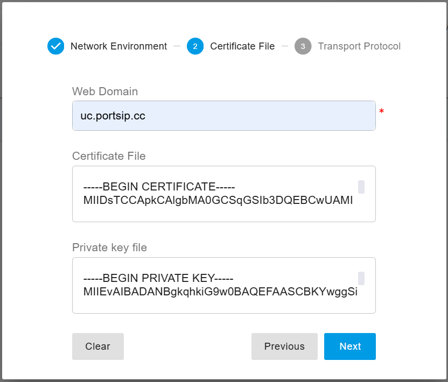Screen dimensions: 448x382
Task: Place cursor in the MIIDsTCC certificate line
Action: [218, 201]
